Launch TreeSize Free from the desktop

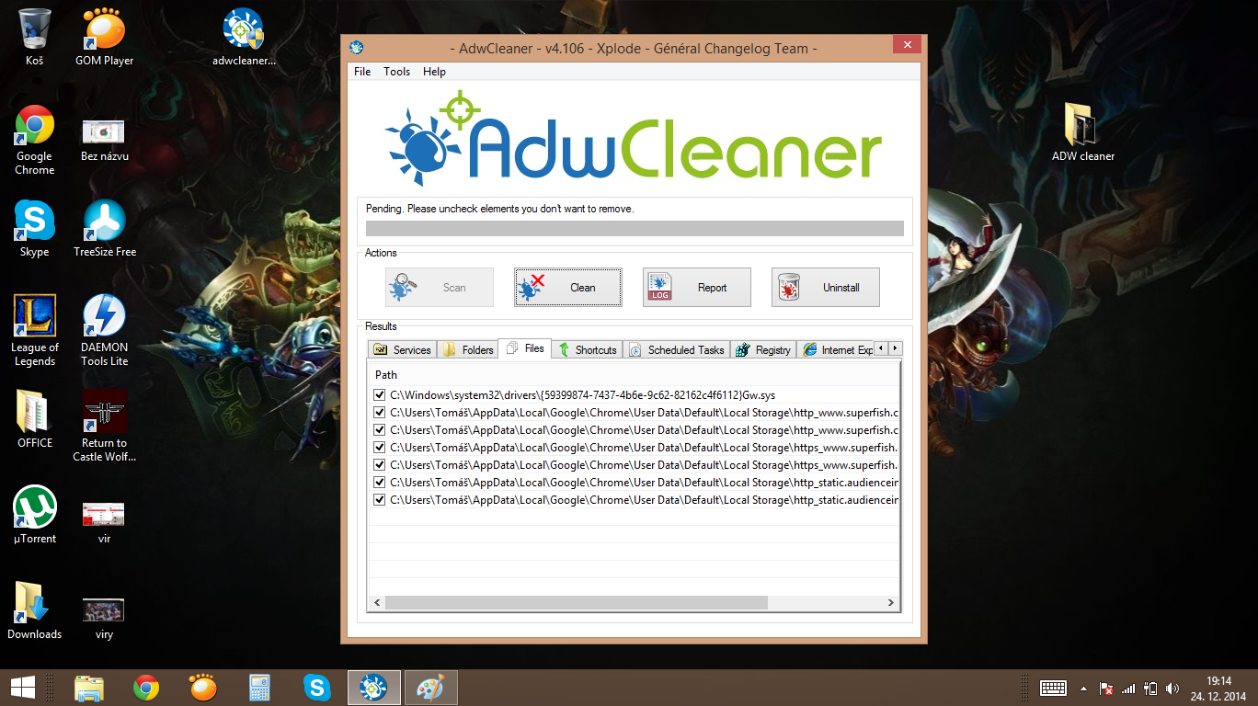point(104,229)
